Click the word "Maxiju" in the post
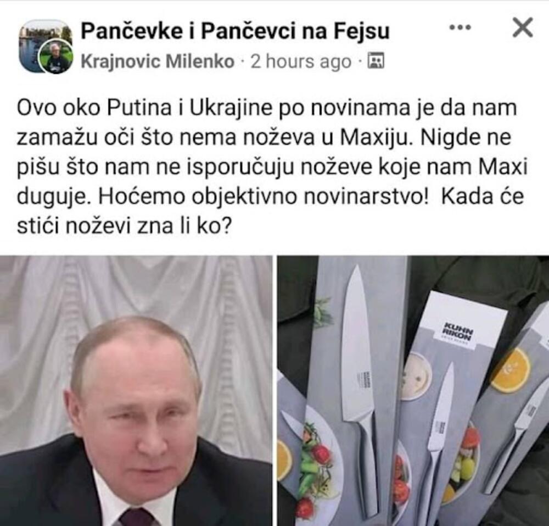 374,138
